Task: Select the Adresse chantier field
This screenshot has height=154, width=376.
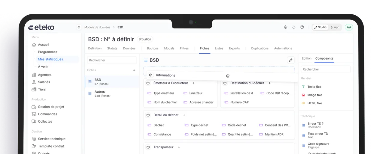Action: click(x=198, y=102)
